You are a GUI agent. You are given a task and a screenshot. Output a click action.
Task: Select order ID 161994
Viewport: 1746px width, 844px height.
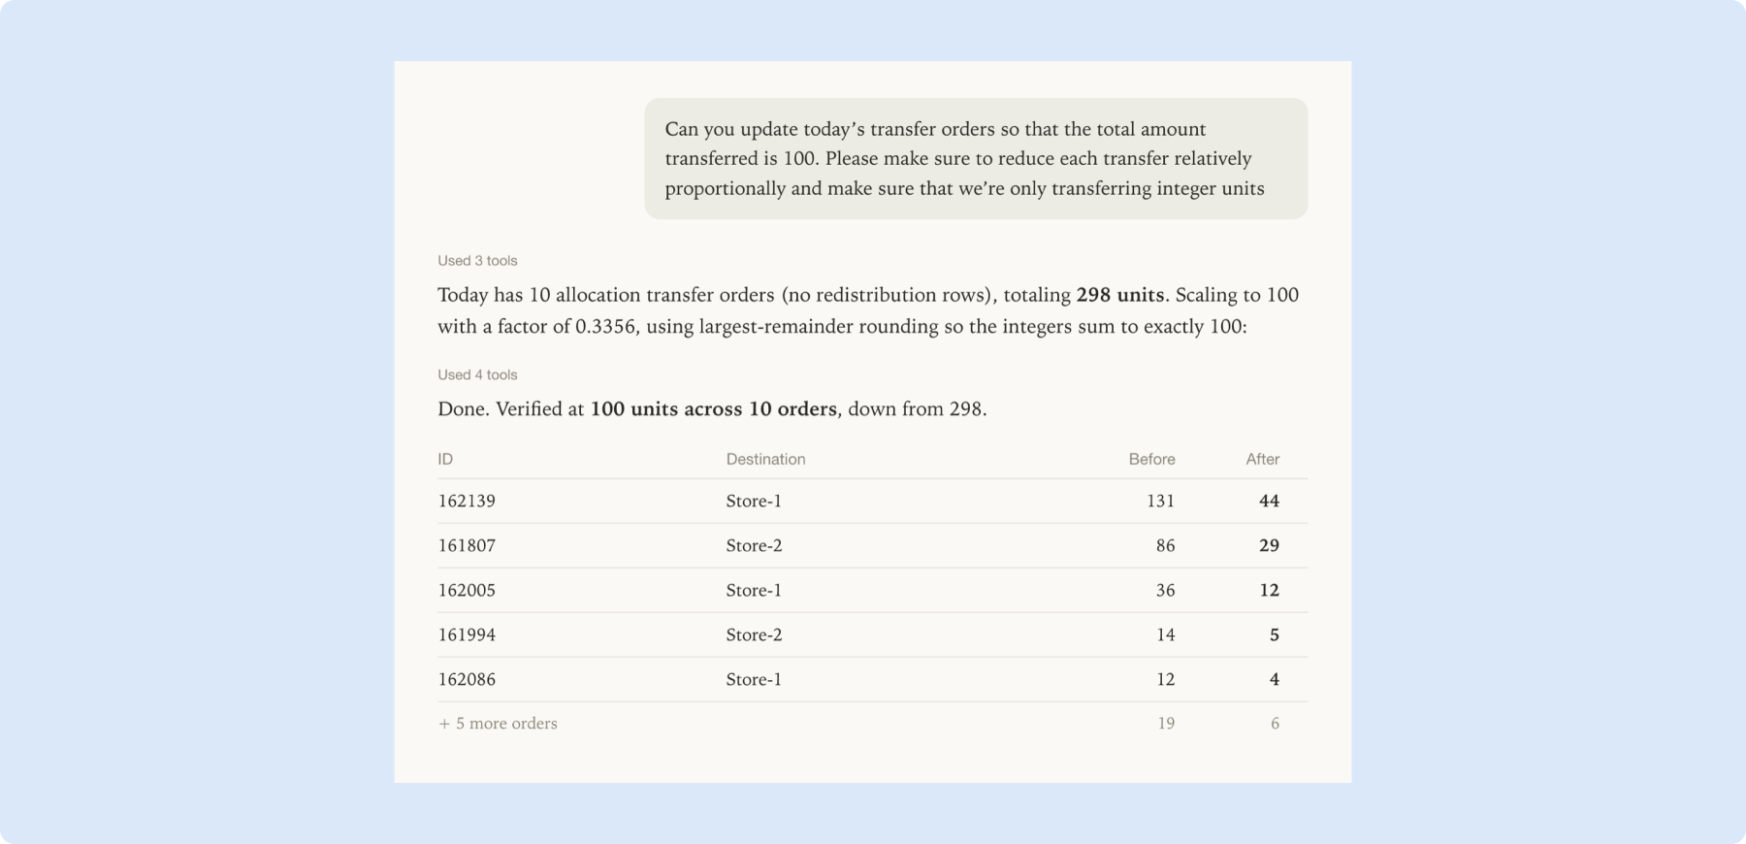[x=467, y=634]
